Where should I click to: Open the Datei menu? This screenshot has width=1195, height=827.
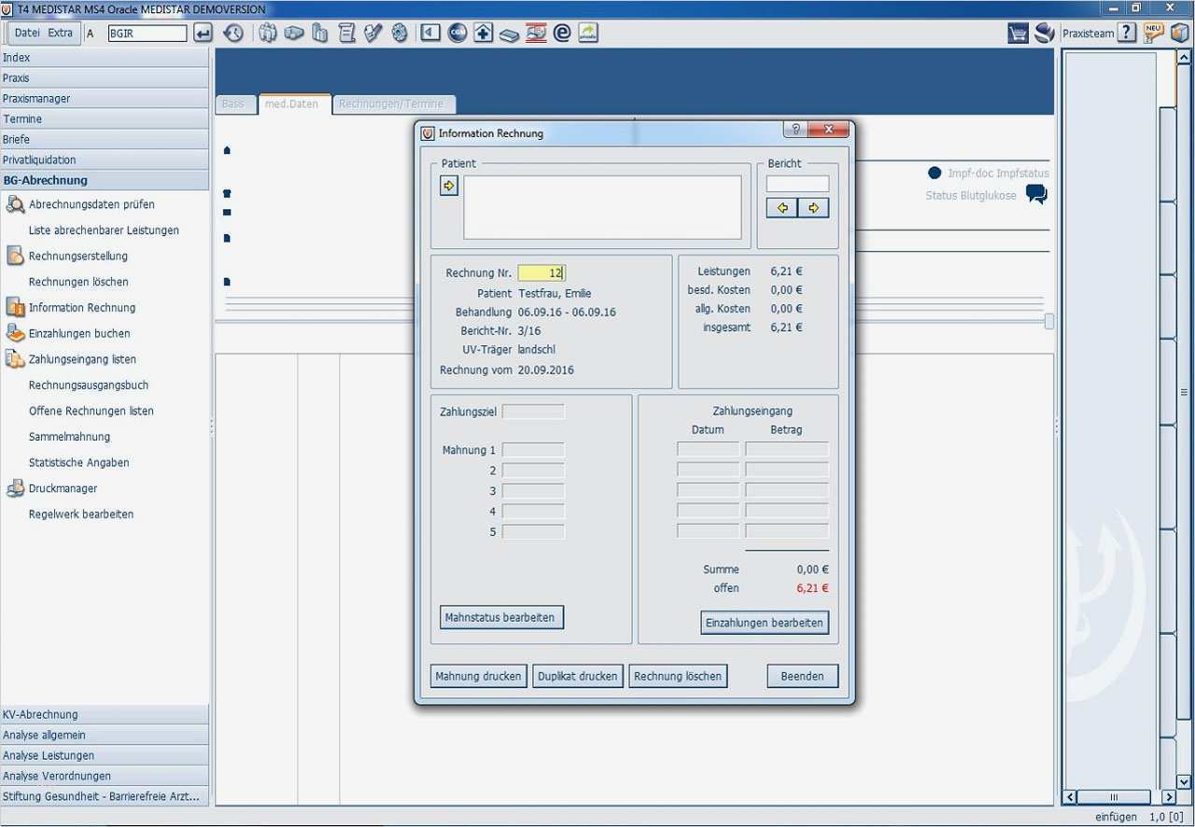[27, 34]
